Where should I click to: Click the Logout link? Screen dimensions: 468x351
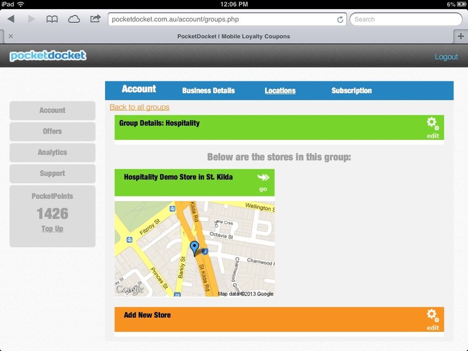(x=447, y=56)
